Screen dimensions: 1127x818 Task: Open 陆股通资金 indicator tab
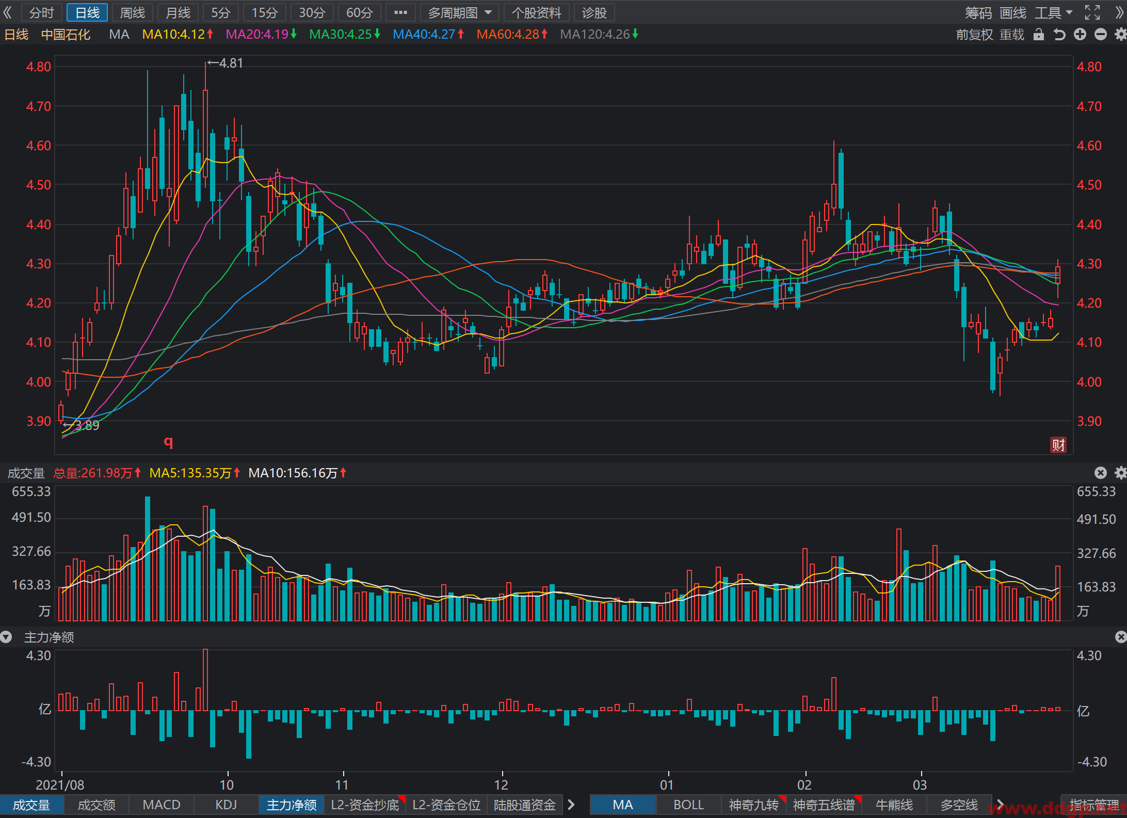(x=525, y=805)
